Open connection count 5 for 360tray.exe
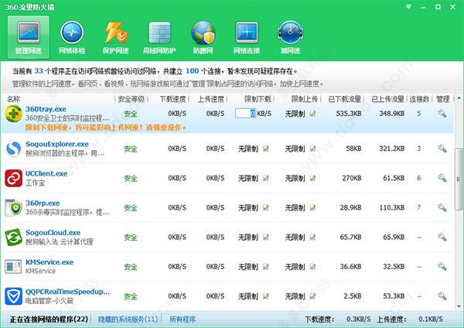The height and width of the screenshot is (328, 464). pos(418,114)
